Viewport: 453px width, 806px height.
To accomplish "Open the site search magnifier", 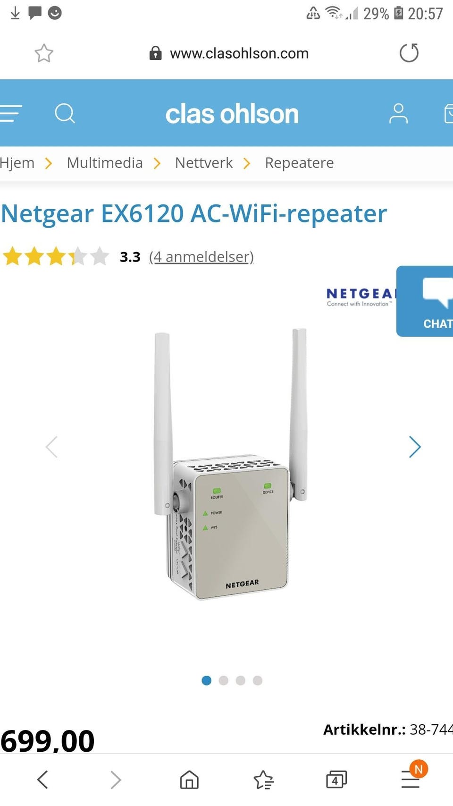I will [x=65, y=113].
